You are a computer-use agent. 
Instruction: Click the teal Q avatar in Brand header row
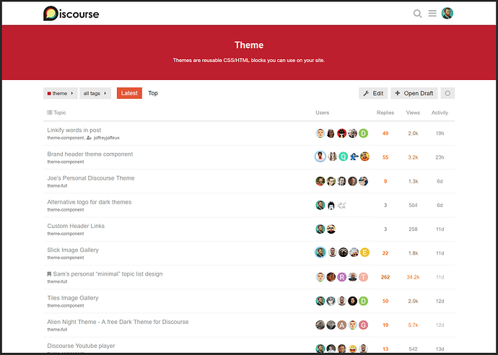pyautogui.click(x=343, y=157)
